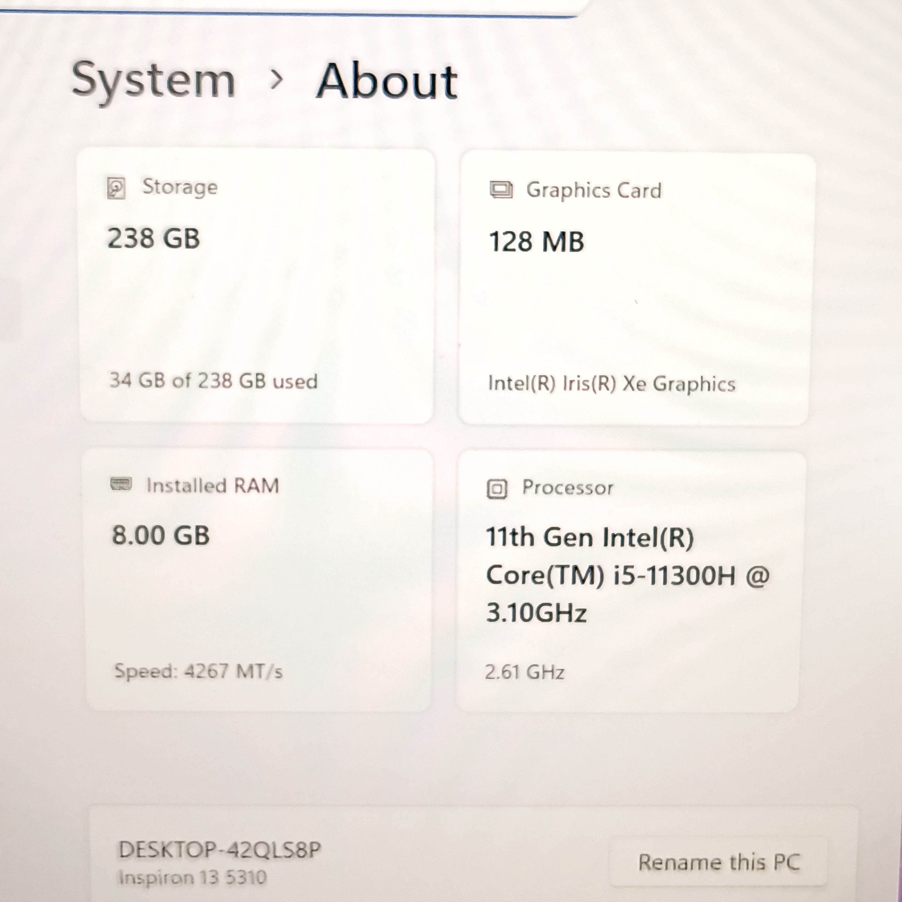The height and width of the screenshot is (902, 902).
Task: Click the Processor chip icon
Action: (x=497, y=489)
